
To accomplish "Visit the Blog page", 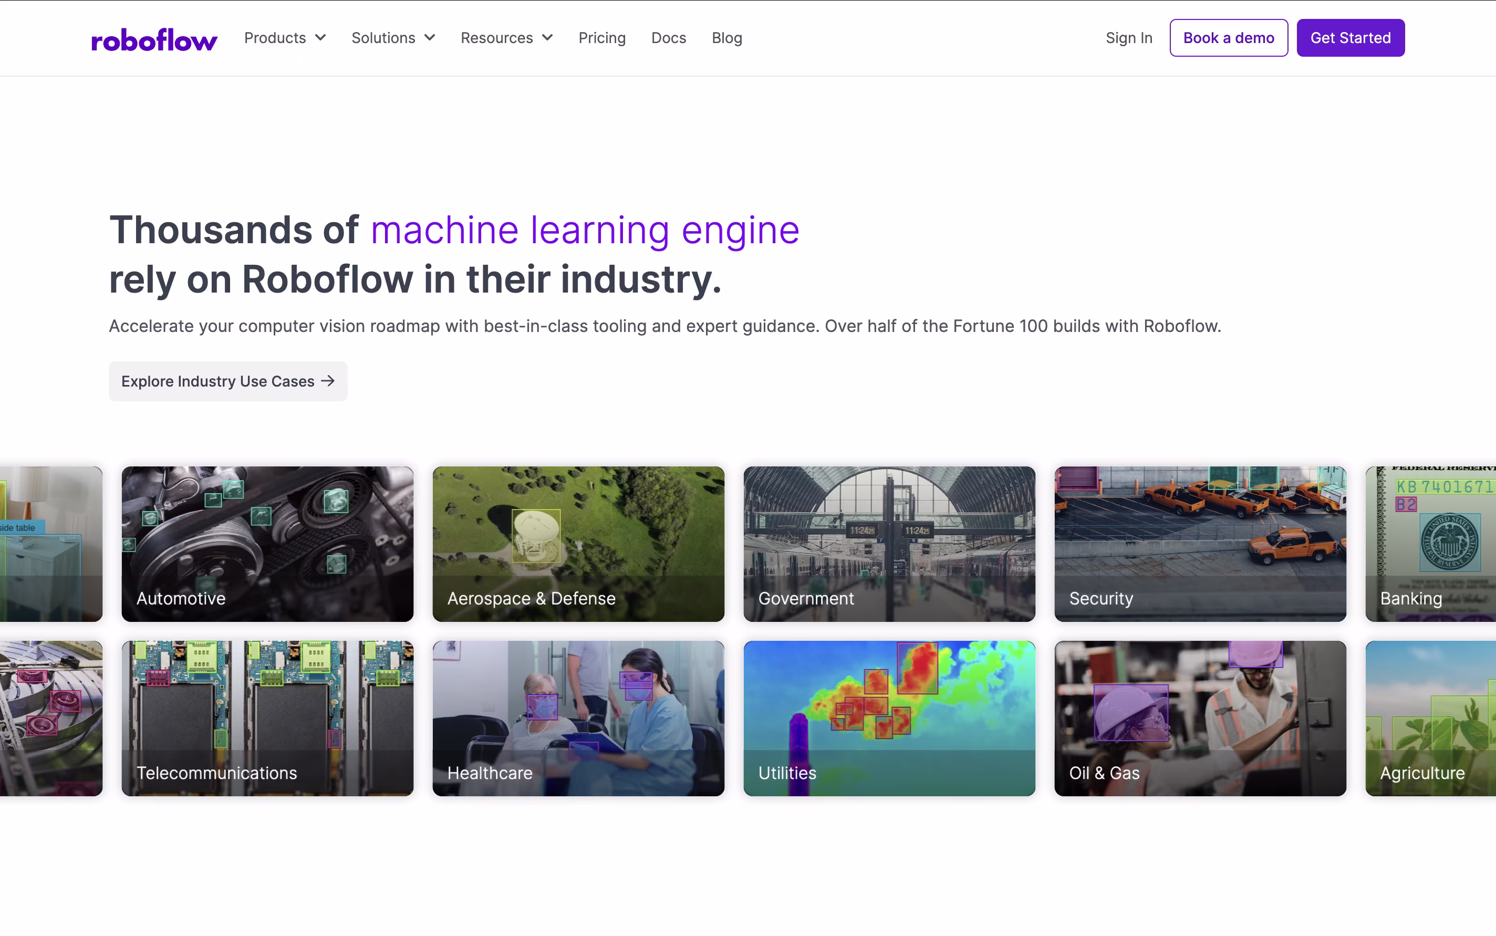I will (x=726, y=38).
